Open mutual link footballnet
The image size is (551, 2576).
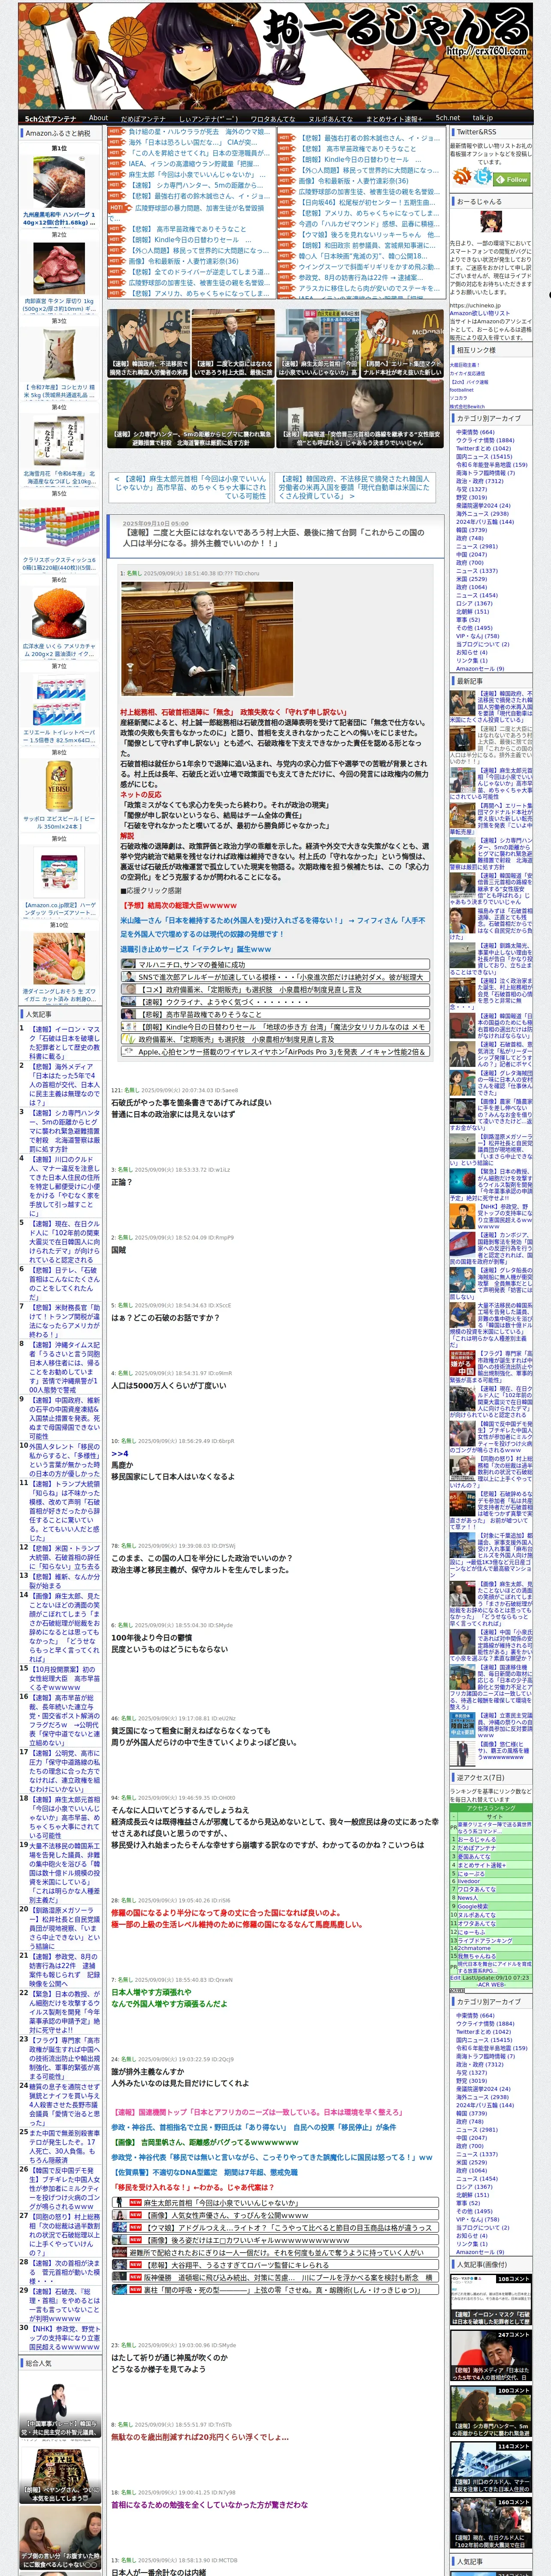462,390
